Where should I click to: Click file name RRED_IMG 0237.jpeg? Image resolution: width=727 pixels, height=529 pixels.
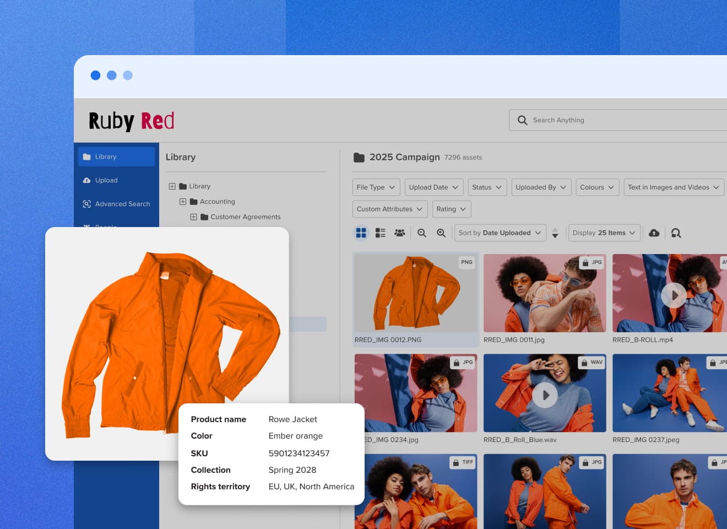coord(646,440)
